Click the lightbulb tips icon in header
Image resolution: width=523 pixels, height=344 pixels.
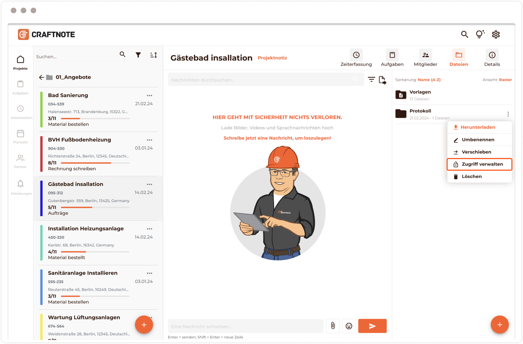pyautogui.click(x=480, y=34)
